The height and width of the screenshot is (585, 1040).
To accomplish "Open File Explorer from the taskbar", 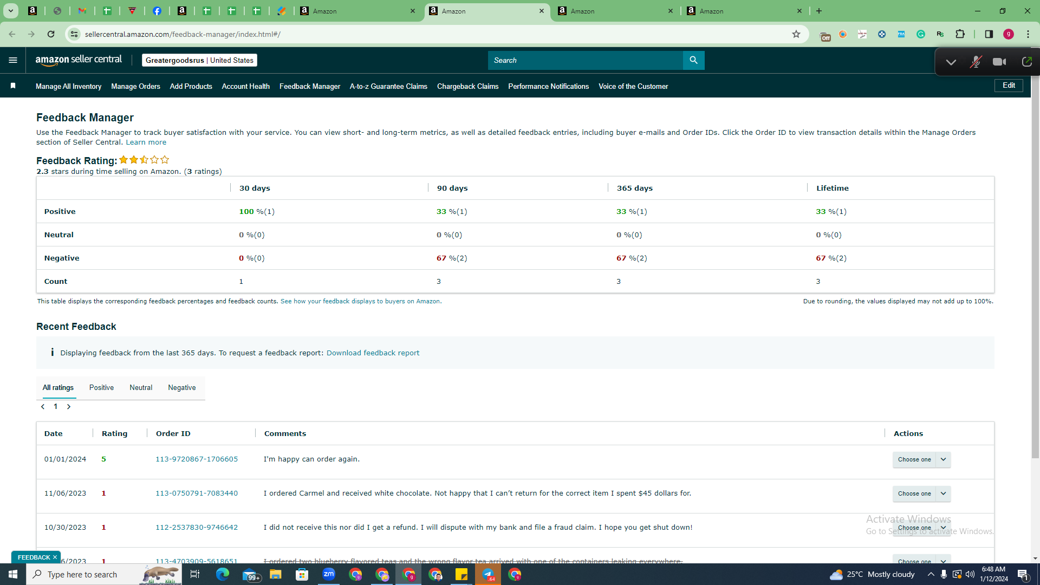I will (276, 574).
